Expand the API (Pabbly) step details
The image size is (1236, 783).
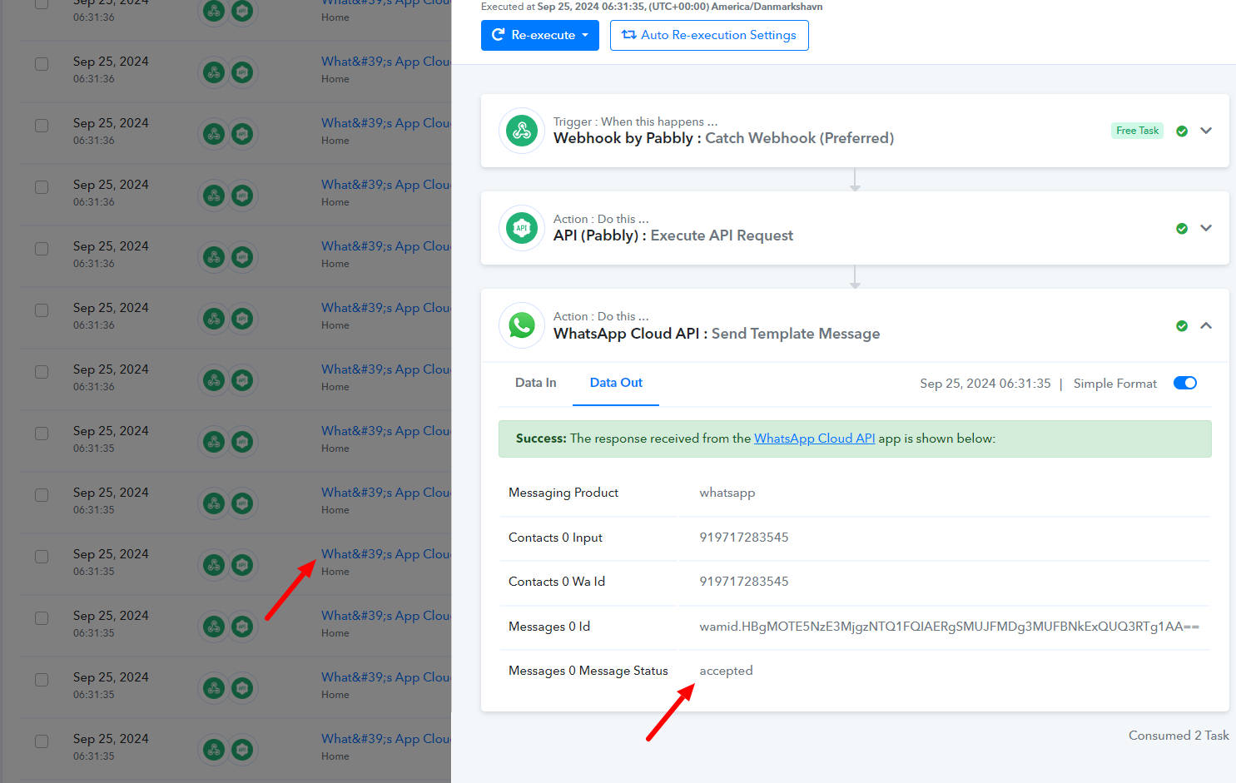[x=1206, y=228]
